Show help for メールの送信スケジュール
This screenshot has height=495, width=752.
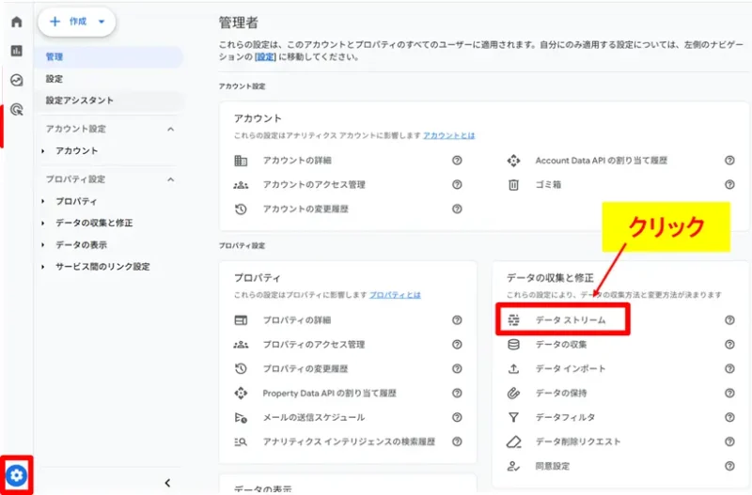click(x=457, y=417)
